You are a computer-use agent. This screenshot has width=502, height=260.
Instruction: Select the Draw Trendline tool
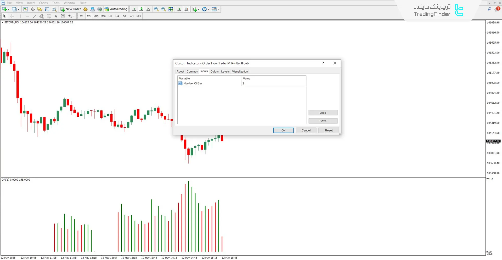coord(34,16)
